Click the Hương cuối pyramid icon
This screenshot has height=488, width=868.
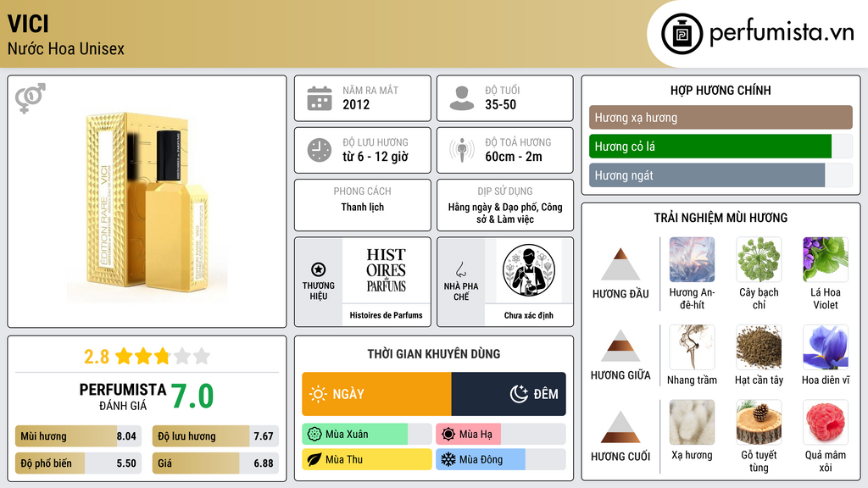[x=620, y=427]
